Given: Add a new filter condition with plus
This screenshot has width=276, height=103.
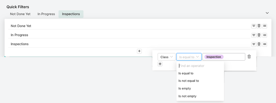Looking at the screenshot, I should [160, 64].
